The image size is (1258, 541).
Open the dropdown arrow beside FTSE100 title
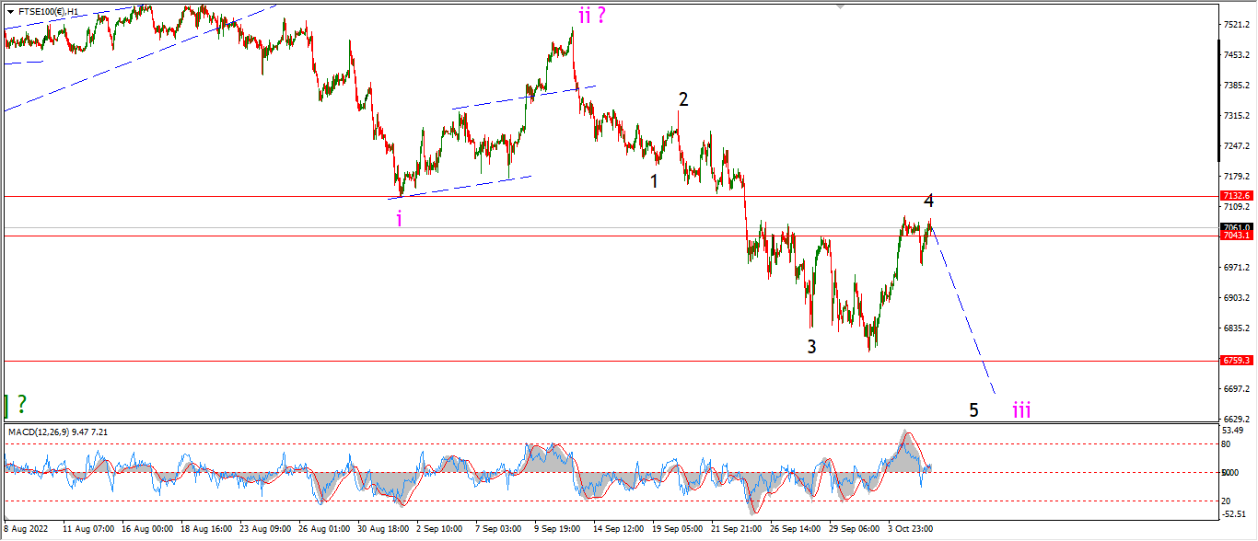[x=10, y=12]
